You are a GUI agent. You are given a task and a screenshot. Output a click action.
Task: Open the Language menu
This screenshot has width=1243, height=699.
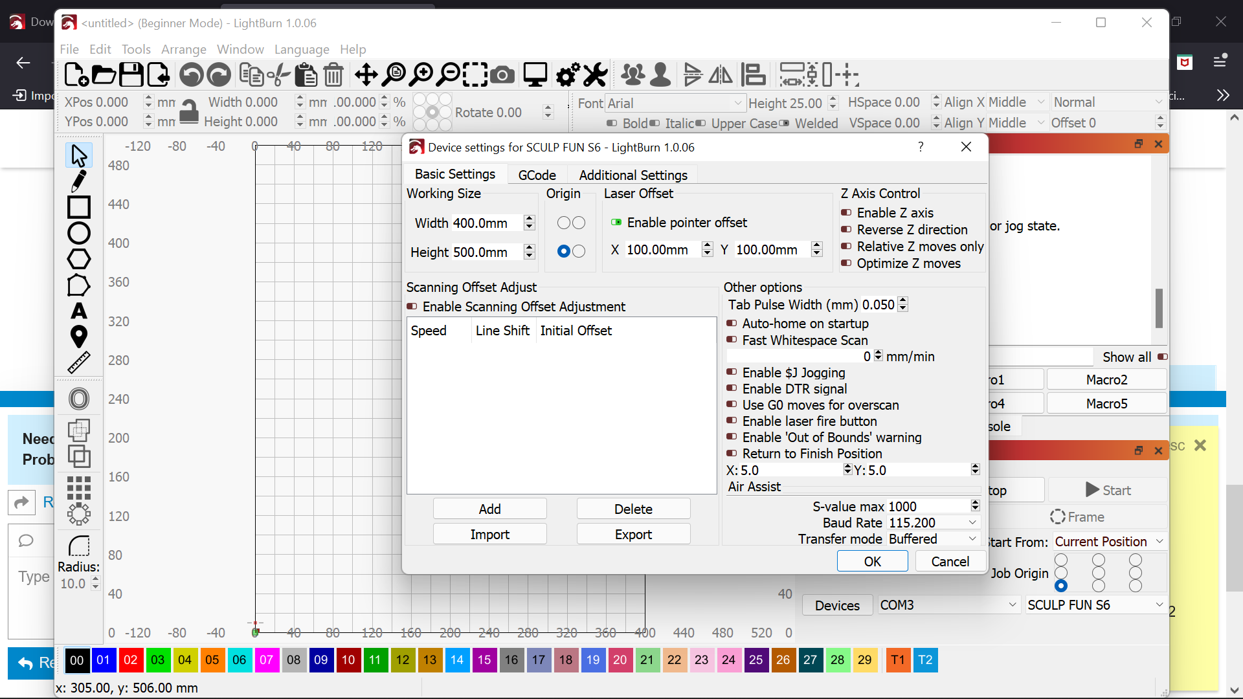pyautogui.click(x=302, y=49)
